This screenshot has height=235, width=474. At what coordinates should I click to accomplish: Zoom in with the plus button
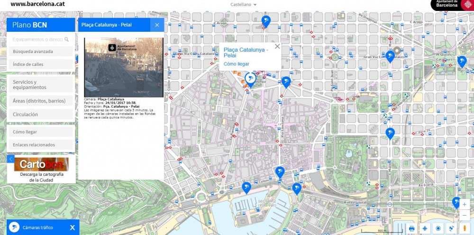point(465,205)
